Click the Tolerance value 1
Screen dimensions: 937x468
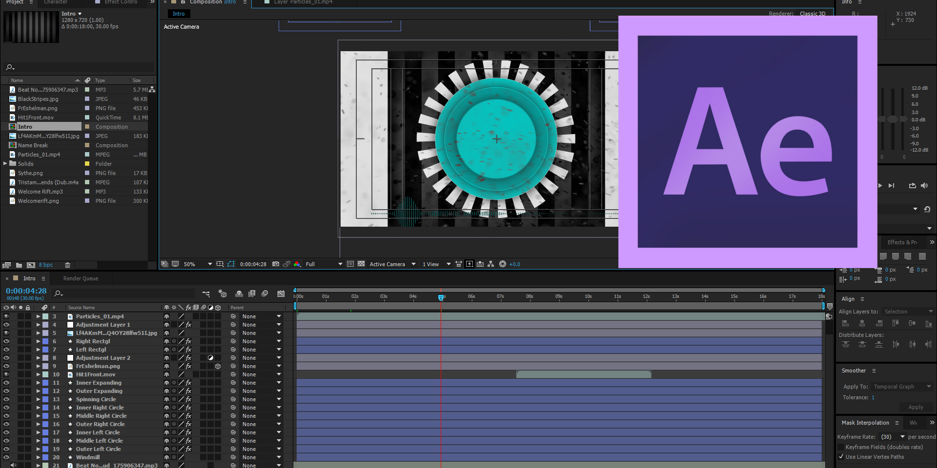873,397
